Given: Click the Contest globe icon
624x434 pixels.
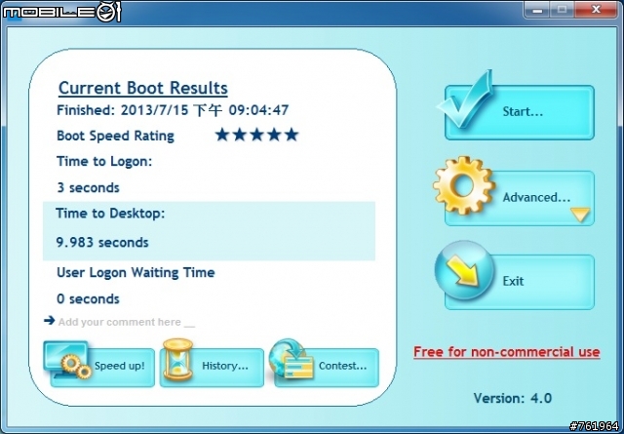Looking at the screenshot, I should click(x=291, y=358).
